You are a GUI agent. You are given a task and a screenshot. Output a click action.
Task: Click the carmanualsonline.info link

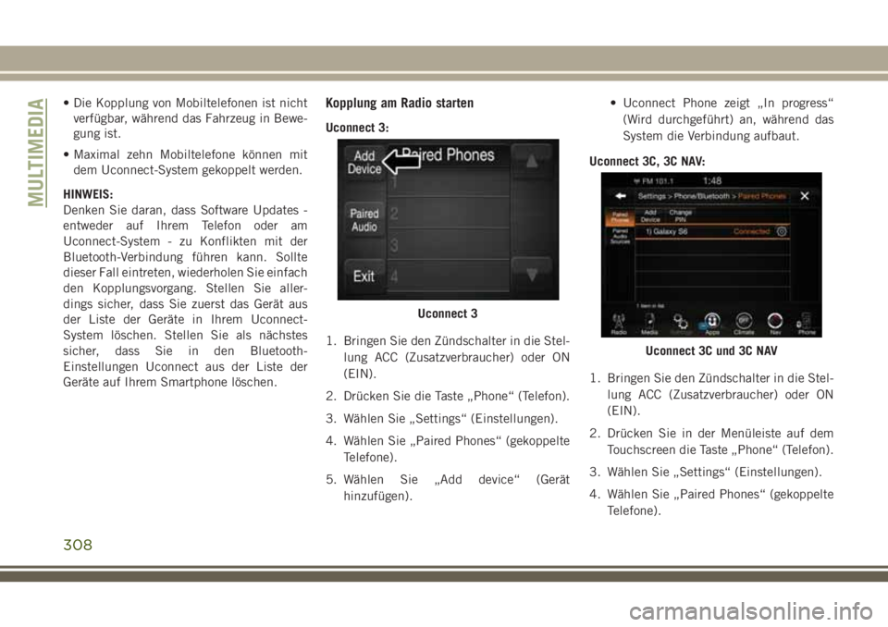(751, 611)
